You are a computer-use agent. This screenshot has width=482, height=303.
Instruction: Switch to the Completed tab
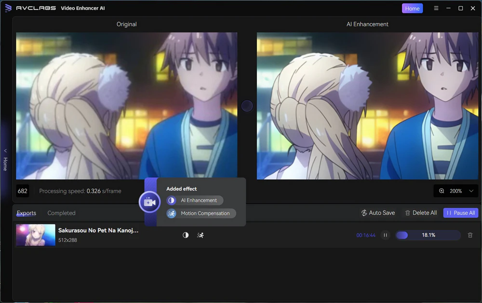61,212
